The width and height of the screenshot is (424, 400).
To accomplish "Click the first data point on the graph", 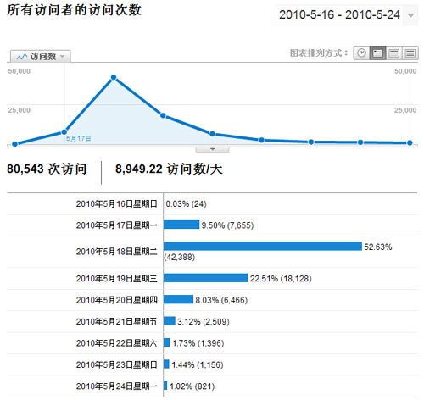I will (x=15, y=144).
